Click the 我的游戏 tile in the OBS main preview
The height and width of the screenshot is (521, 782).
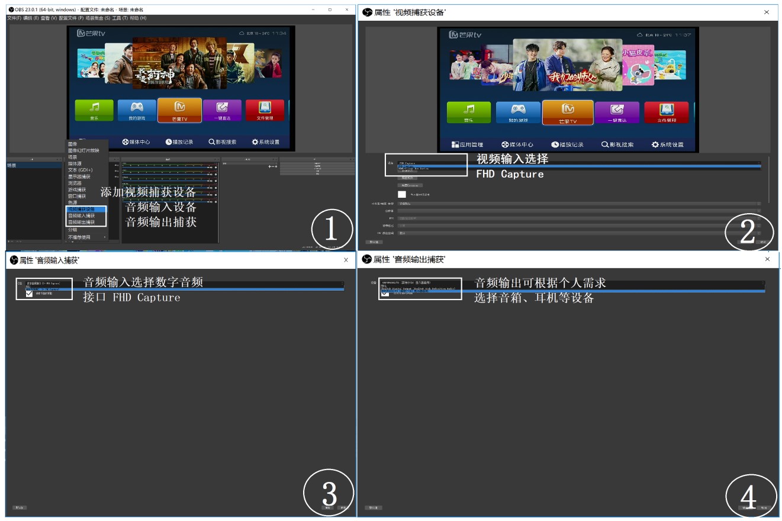tap(136, 110)
